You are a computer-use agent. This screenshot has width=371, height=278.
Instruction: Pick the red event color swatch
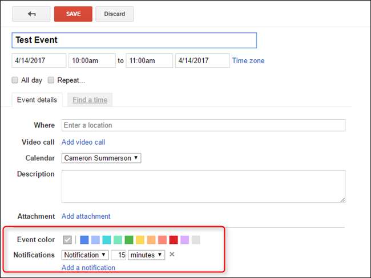pos(174,240)
